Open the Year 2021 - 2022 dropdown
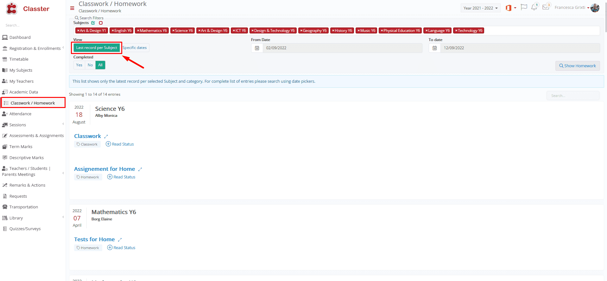Screen dimensions: 607x281 coord(480,8)
